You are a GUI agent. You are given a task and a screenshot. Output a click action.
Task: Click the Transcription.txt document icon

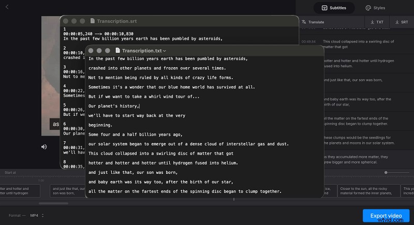118,51
